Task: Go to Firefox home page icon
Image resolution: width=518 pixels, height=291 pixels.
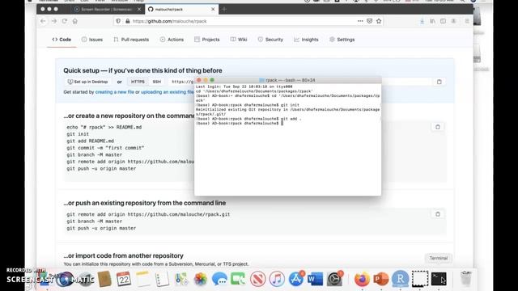Action: point(75,21)
